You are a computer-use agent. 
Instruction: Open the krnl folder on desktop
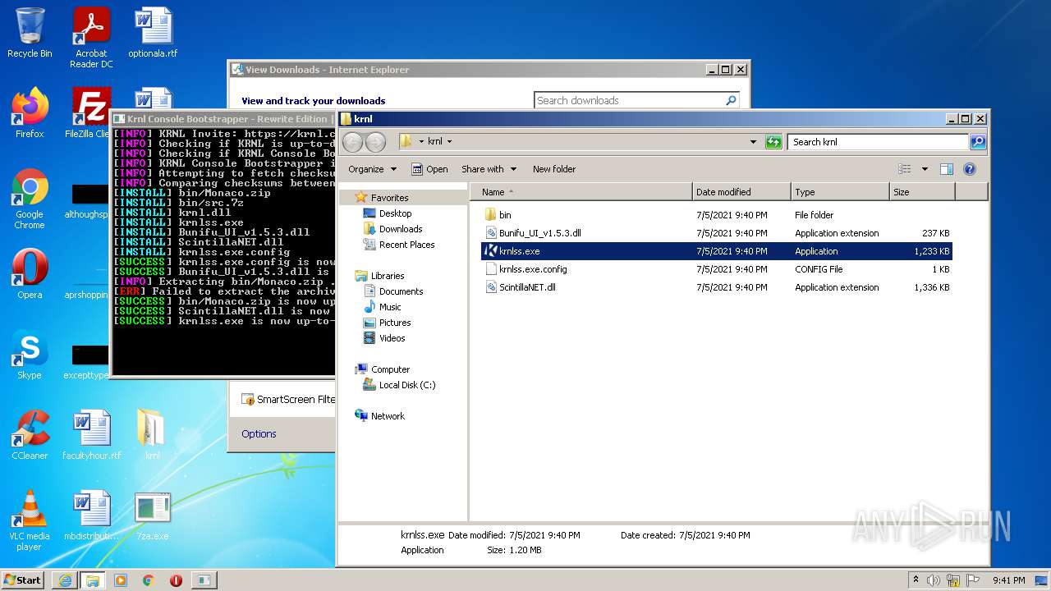point(153,435)
